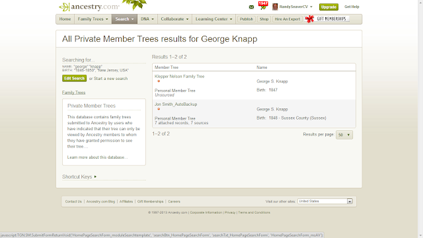Open the Results per page dropdown

pyautogui.click(x=344, y=135)
